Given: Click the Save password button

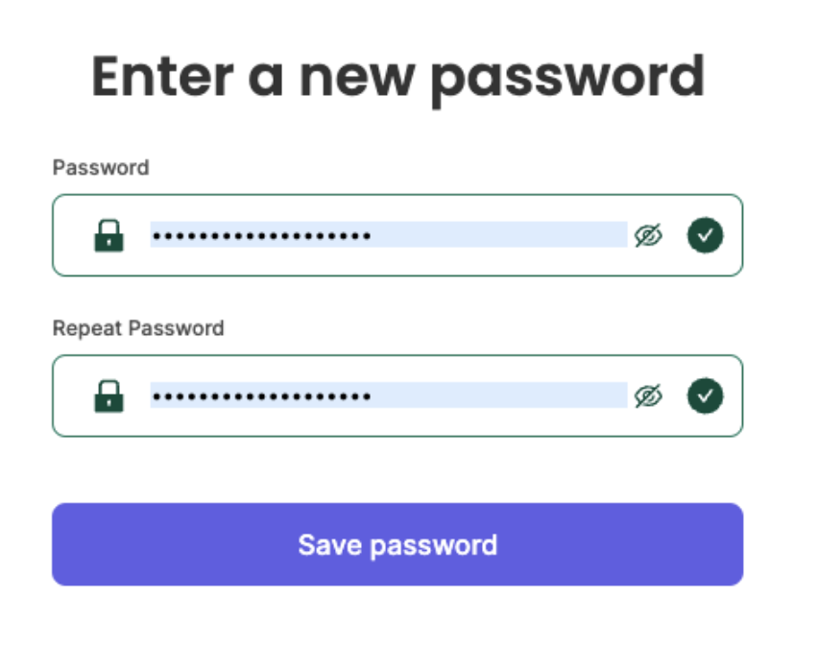Looking at the screenshot, I should tap(397, 544).
